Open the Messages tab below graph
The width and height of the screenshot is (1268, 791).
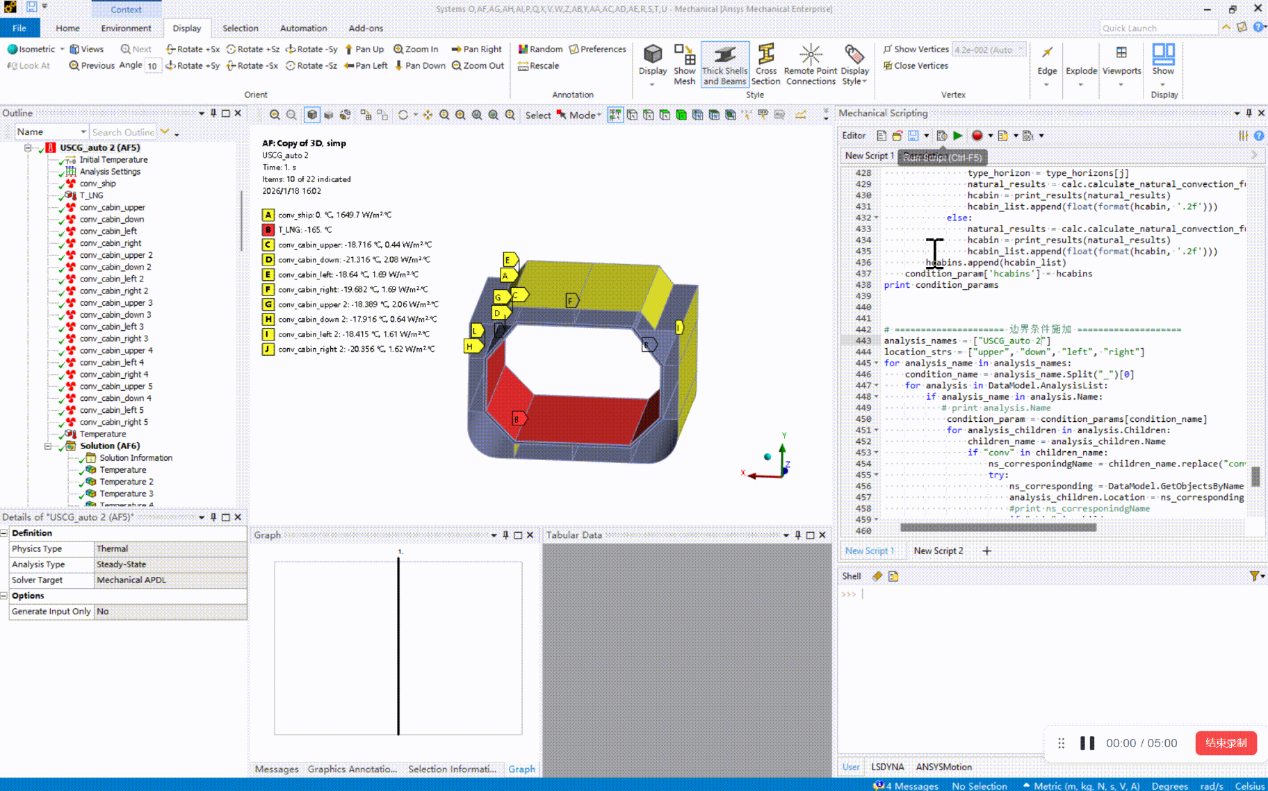[x=277, y=769]
